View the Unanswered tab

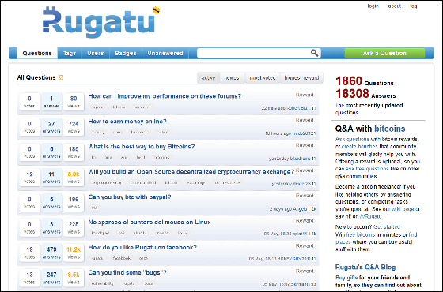[165, 54]
